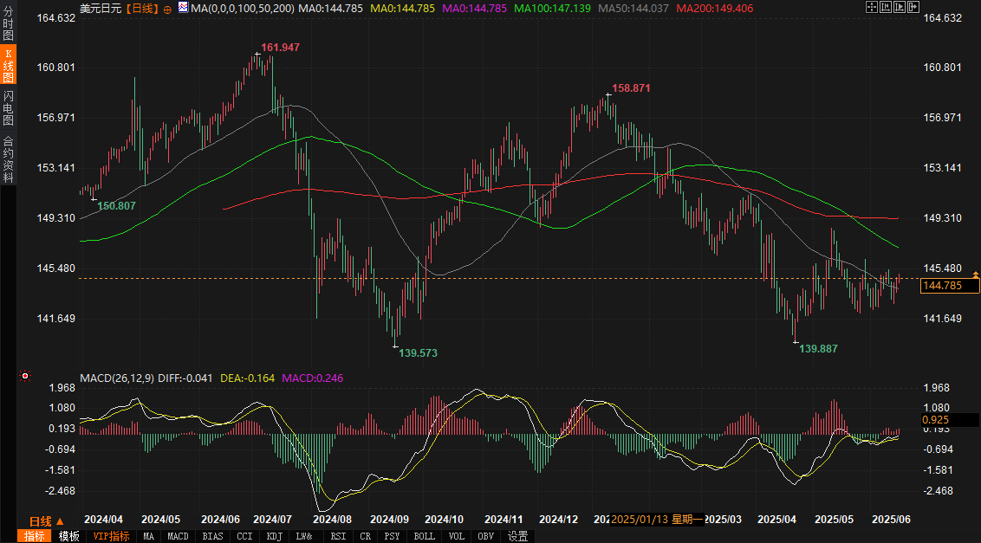Switch to the 模板 tab
The width and height of the screenshot is (981, 543).
[x=68, y=536]
